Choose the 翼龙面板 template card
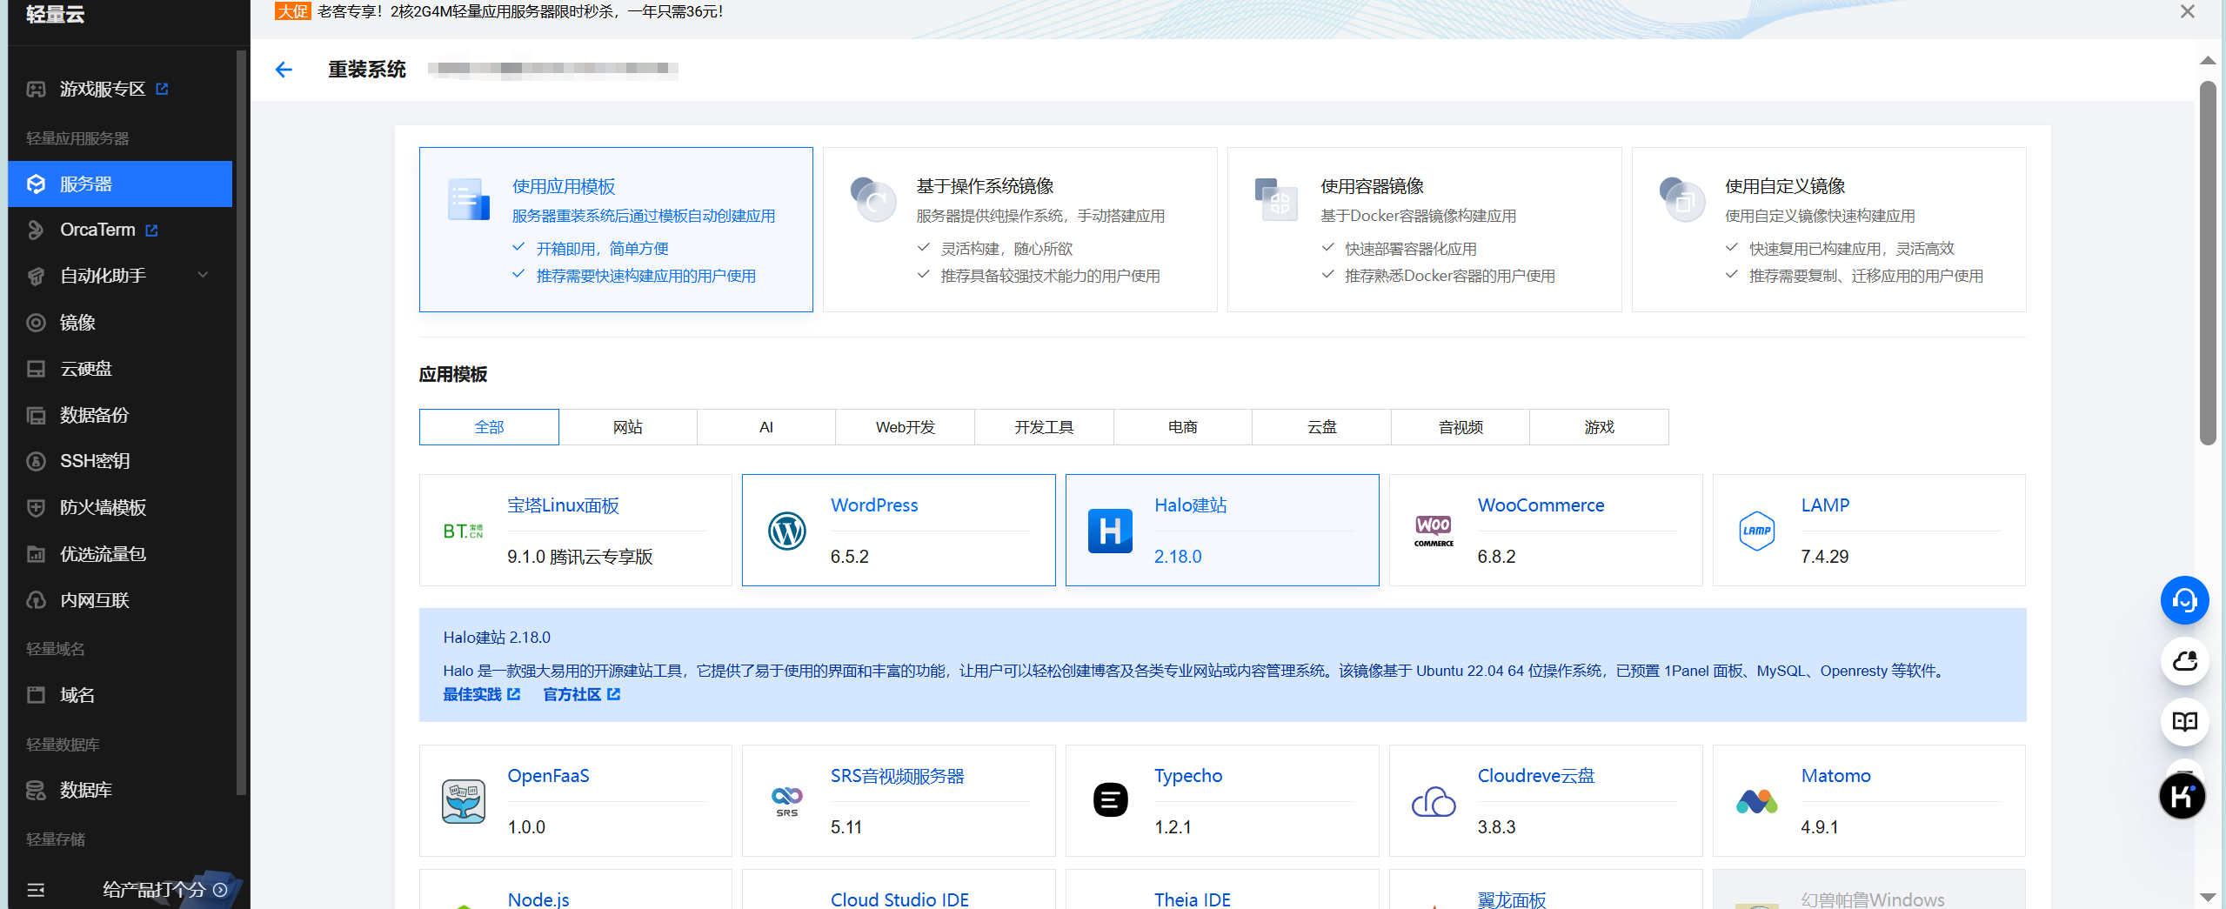Viewport: 2226px width, 909px height. 1546,889
